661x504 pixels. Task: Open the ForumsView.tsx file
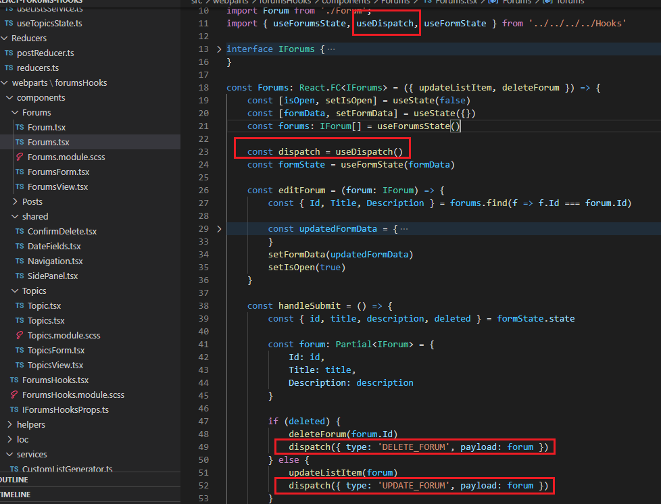[57, 187]
